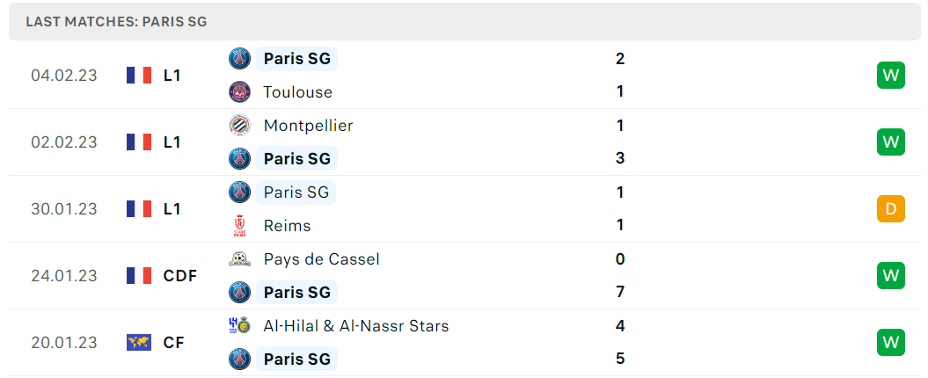Open the match dated 30.01.23
928x378 pixels.
(464, 209)
